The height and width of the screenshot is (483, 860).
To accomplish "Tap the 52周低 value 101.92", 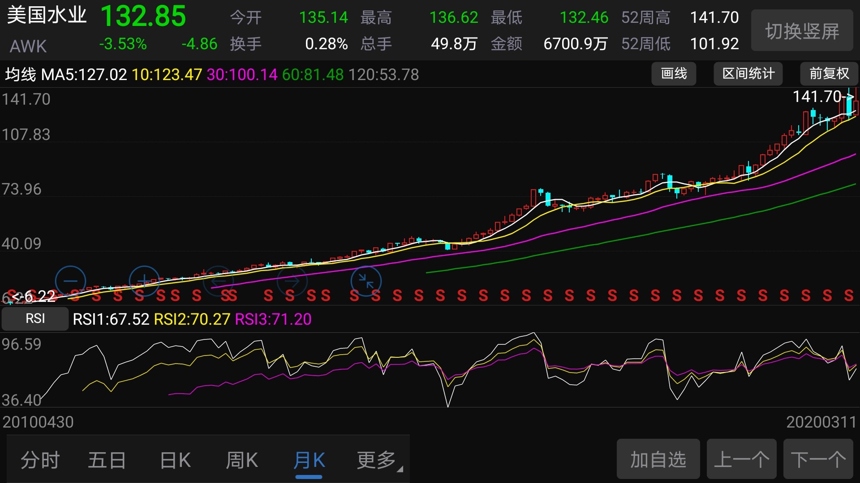I will [714, 44].
